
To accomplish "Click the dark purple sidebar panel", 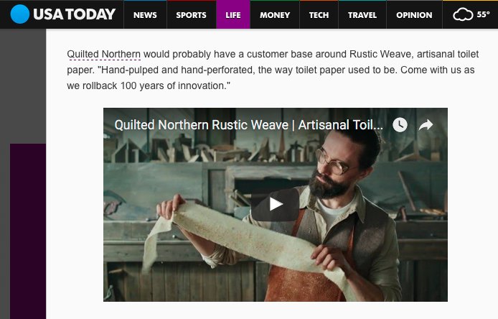I will click(28, 231).
